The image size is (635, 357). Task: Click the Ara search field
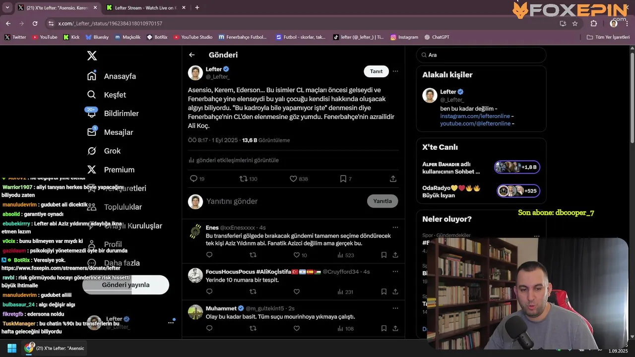pyautogui.click(x=481, y=55)
